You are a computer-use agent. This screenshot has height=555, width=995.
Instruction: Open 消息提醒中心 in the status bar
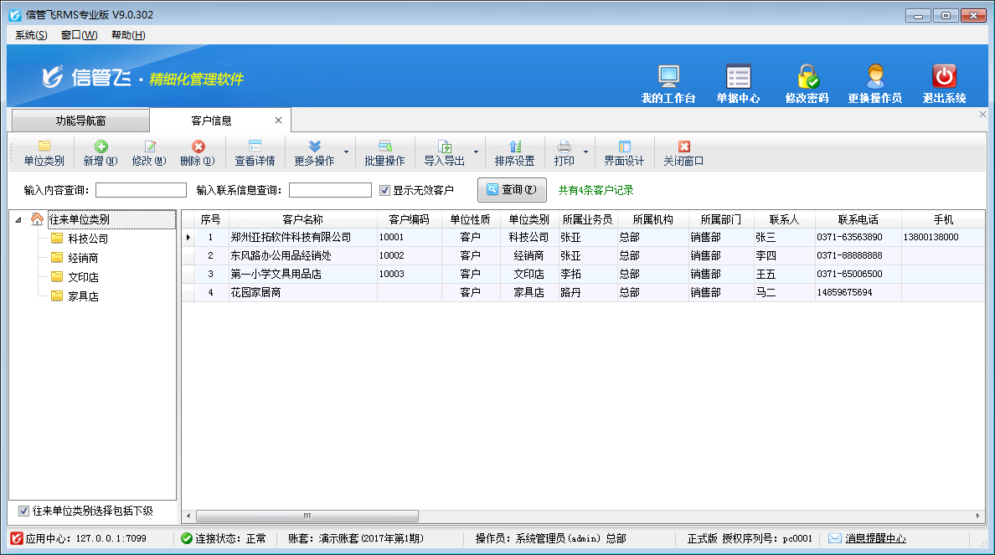pos(874,538)
